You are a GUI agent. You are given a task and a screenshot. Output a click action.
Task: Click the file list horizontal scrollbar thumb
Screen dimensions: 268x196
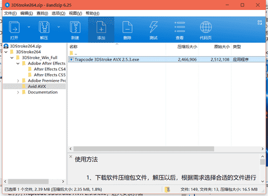point(144,149)
